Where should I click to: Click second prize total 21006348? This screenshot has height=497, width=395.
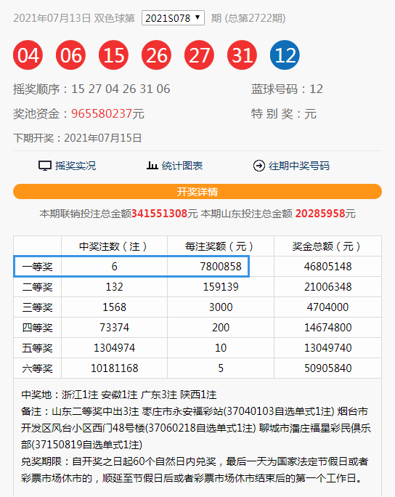point(328,287)
